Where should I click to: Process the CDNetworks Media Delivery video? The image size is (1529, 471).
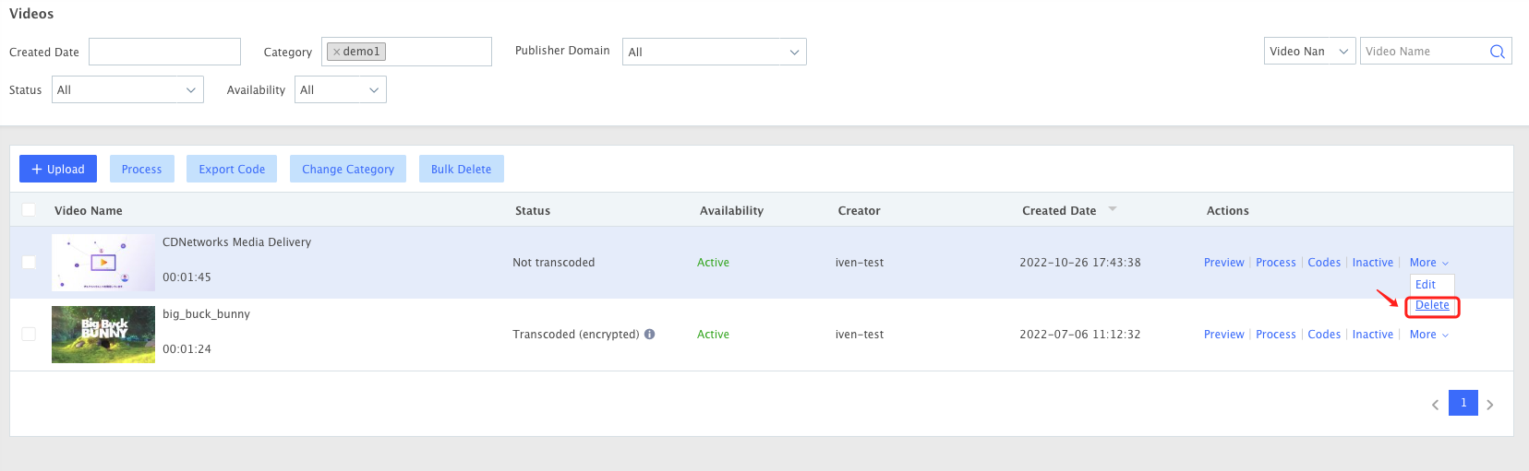click(x=1275, y=263)
